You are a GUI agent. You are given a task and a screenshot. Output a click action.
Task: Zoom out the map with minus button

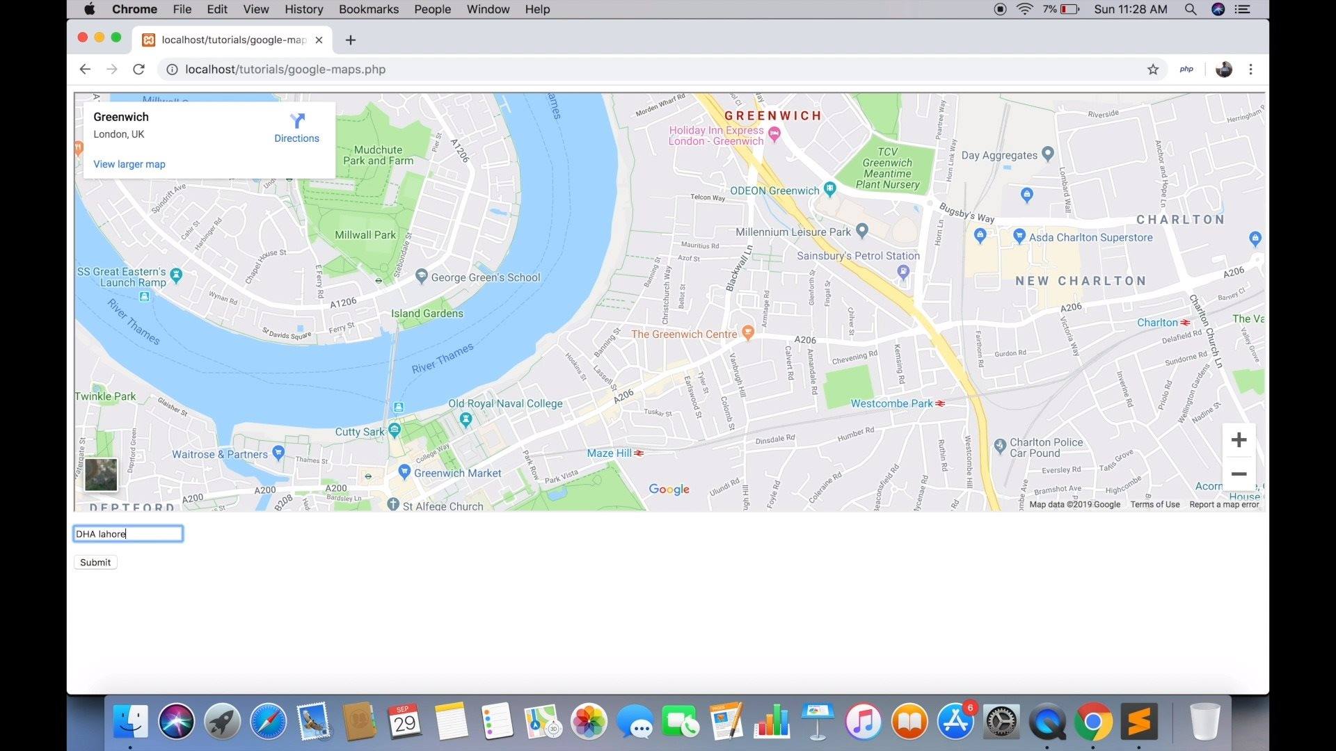pos(1239,474)
